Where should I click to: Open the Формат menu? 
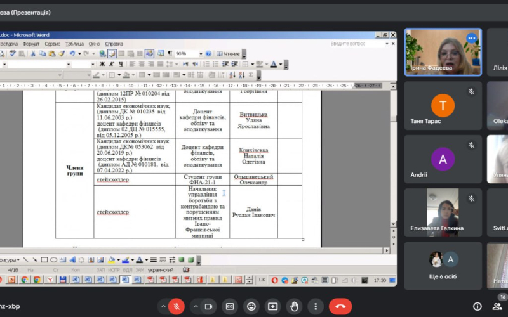(30, 44)
